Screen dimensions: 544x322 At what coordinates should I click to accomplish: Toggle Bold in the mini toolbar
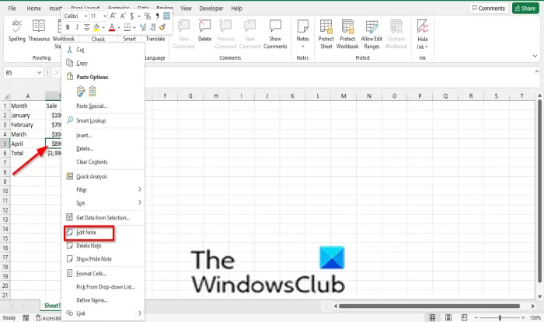68,27
